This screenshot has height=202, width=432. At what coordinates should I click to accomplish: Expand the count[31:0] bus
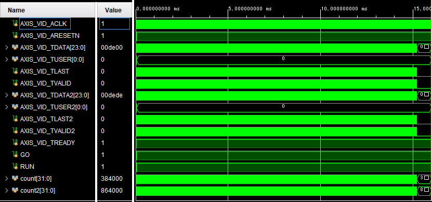pyautogui.click(x=7, y=178)
